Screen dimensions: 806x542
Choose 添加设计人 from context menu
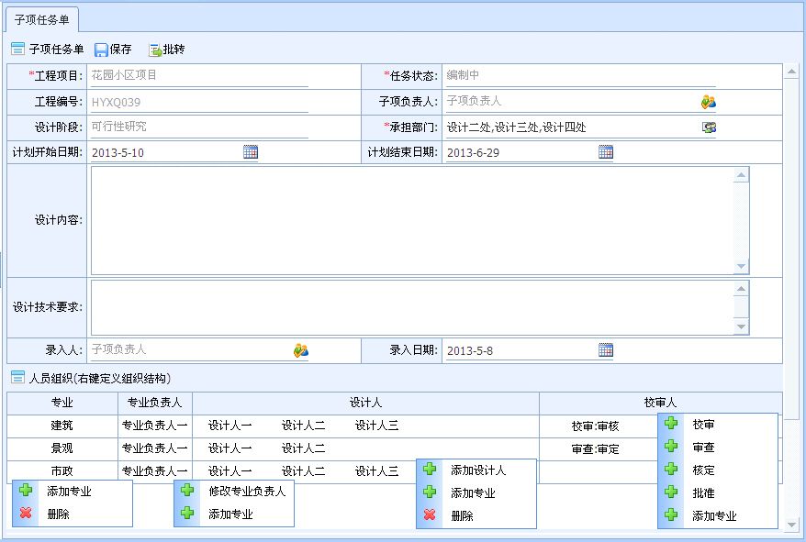pyautogui.click(x=477, y=470)
